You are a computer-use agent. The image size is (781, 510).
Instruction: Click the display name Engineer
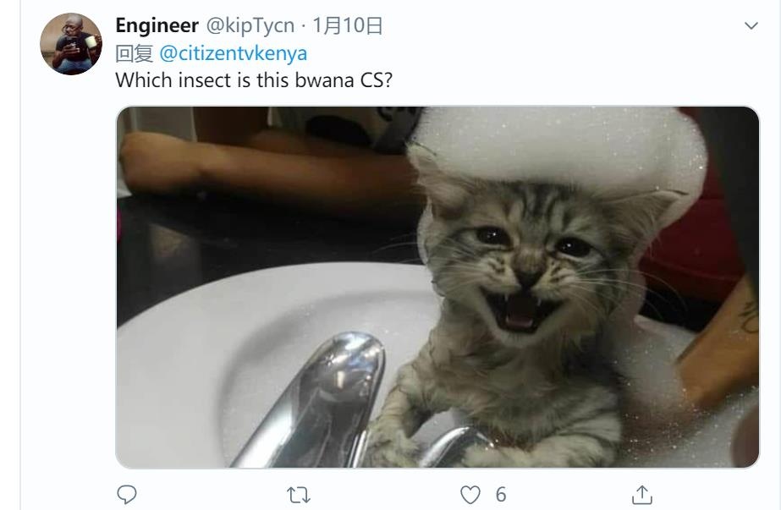click(157, 25)
